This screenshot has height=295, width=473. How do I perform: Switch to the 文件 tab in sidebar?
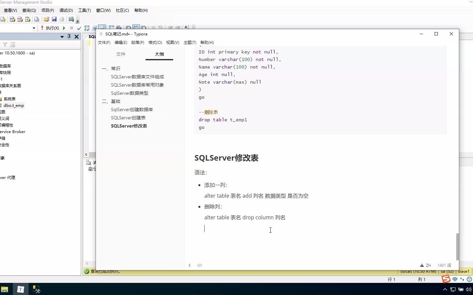click(x=121, y=54)
